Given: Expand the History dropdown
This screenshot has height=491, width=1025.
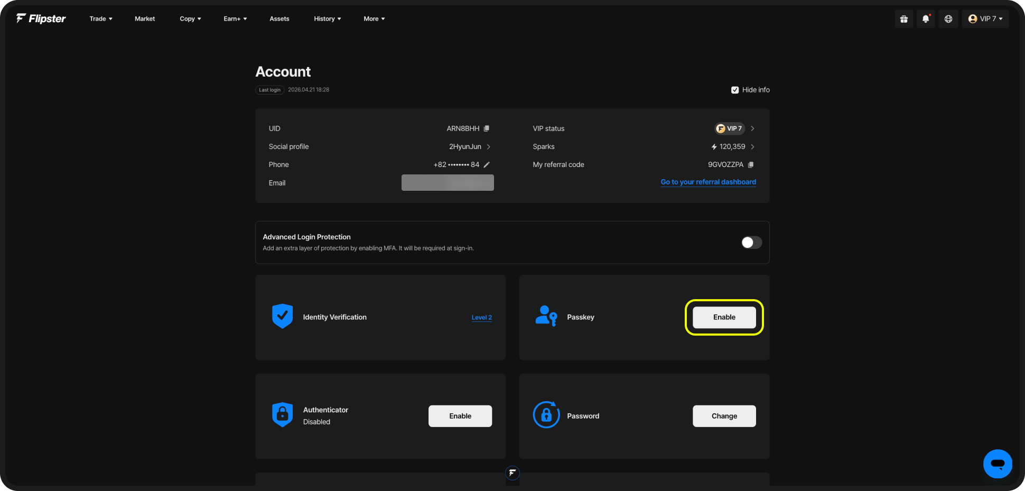Looking at the screenshot, I should (x=328, y=18).
